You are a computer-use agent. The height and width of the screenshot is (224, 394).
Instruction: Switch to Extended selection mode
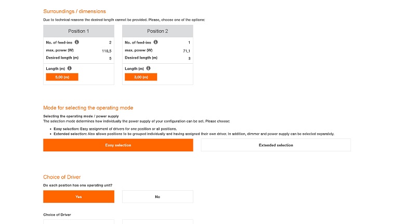pyautogui.click(x=275, y=145)
